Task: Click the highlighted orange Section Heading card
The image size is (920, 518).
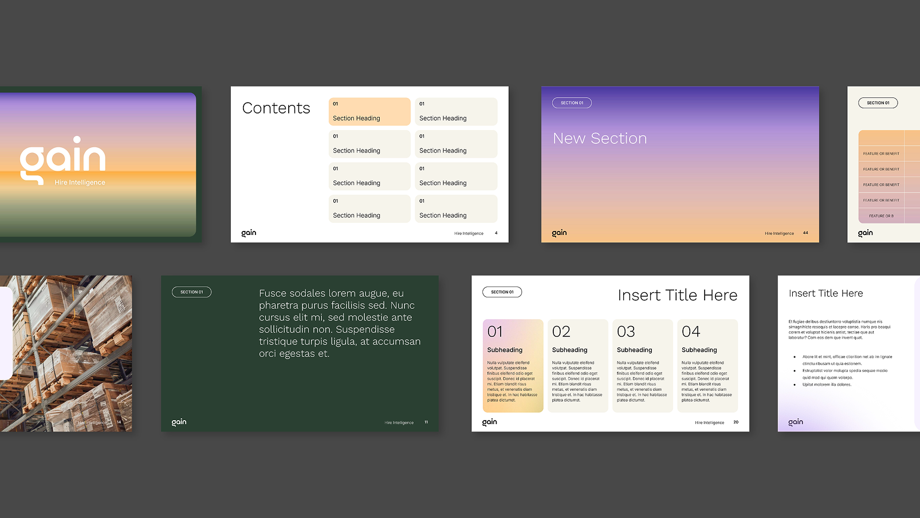Action: tap(369, 111)
